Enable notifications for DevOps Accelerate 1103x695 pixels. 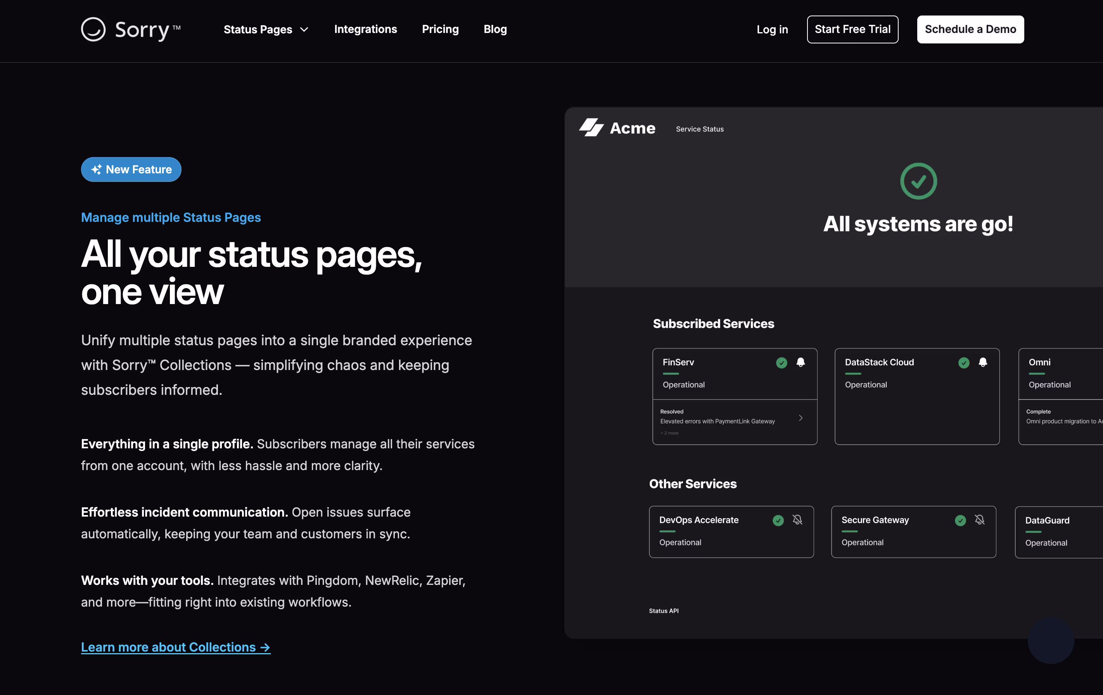point(797,520)
